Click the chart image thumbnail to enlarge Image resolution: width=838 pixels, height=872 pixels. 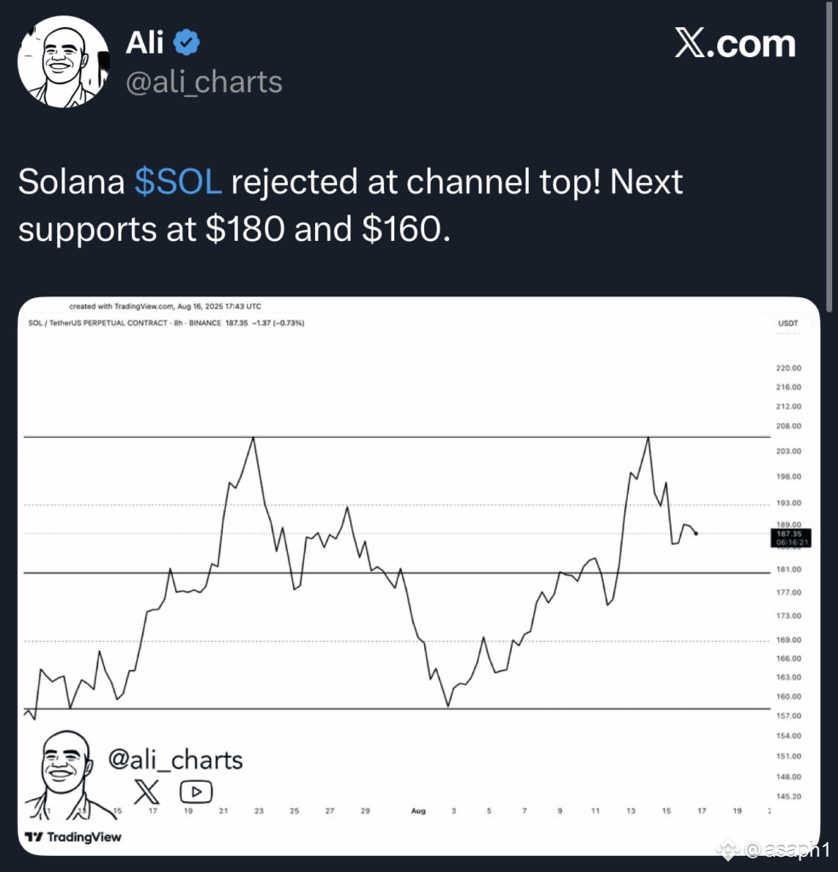click(x=419, y=576)
